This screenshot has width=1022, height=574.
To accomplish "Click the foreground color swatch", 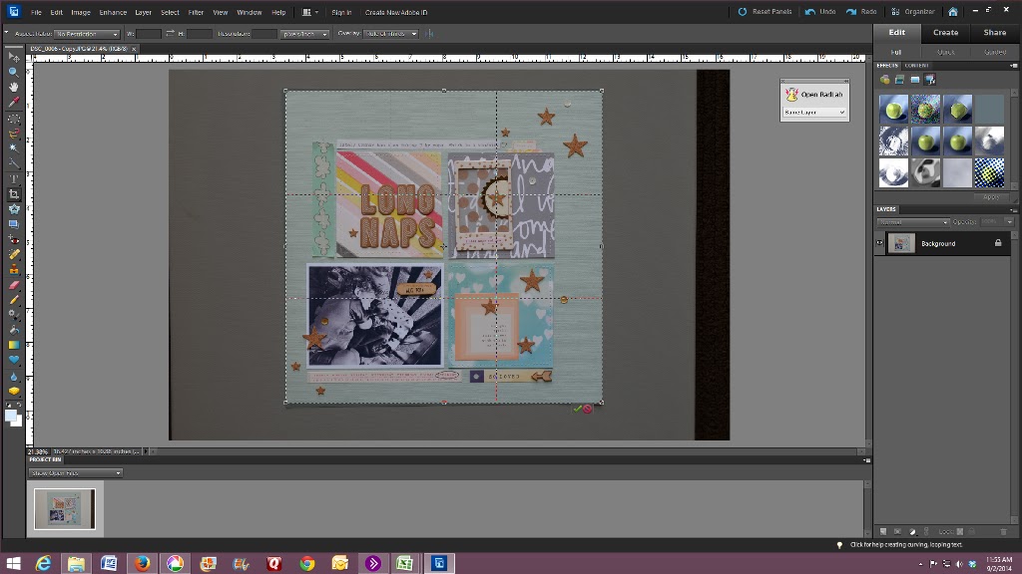I will tap(11, 417).
